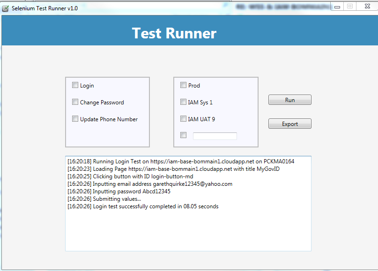This screenshot has width=378, height=271.
Task: Select the Update Phone Number checkbox
Action: (75, 119)
